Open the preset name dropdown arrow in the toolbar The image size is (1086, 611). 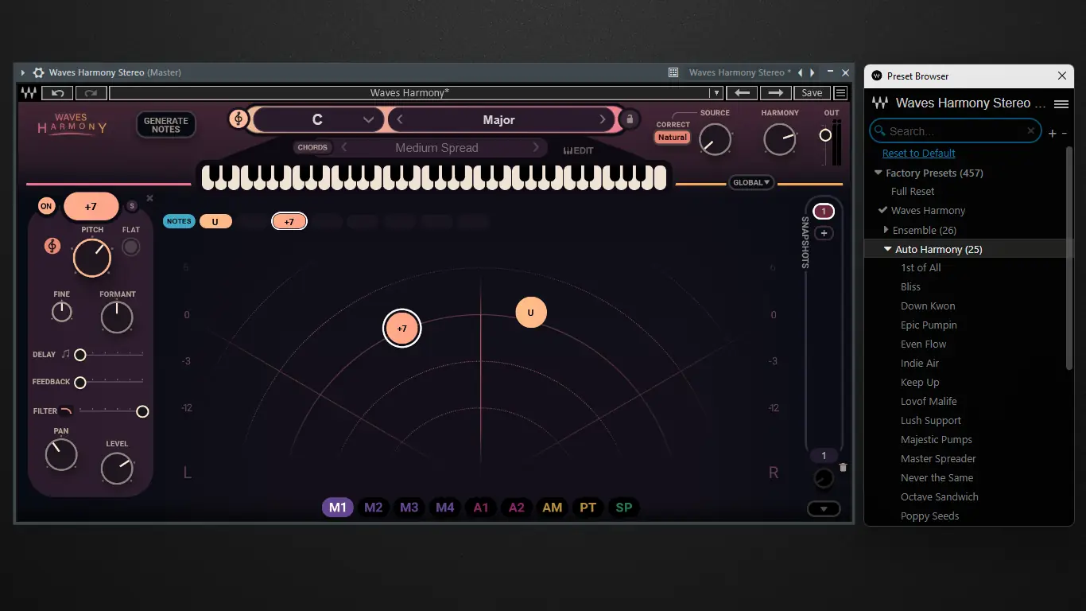pos(716,93)
